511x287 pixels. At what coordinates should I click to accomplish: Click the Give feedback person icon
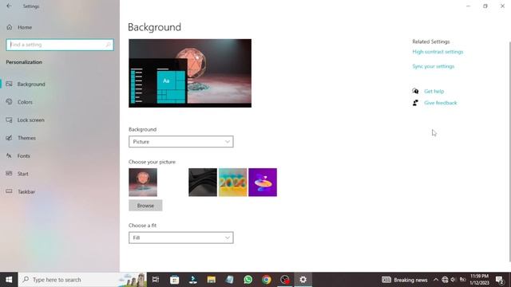pos(415,103)
